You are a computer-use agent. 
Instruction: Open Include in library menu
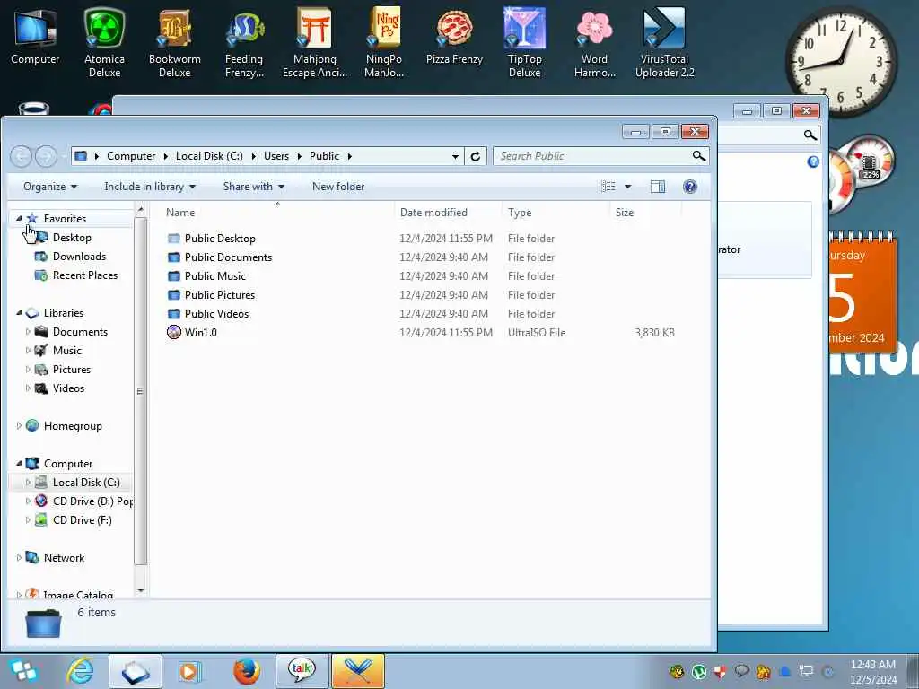click(x=150, y=187)
